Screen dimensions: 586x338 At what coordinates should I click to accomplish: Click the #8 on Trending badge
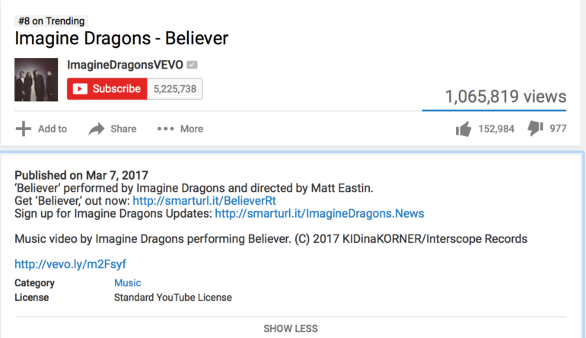coord(52,21)
